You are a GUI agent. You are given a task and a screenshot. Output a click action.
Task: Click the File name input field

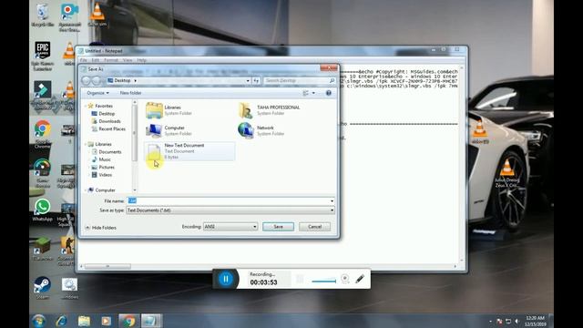click(228, 200)
